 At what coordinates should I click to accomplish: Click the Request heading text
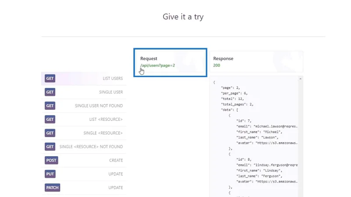point(149,59)
